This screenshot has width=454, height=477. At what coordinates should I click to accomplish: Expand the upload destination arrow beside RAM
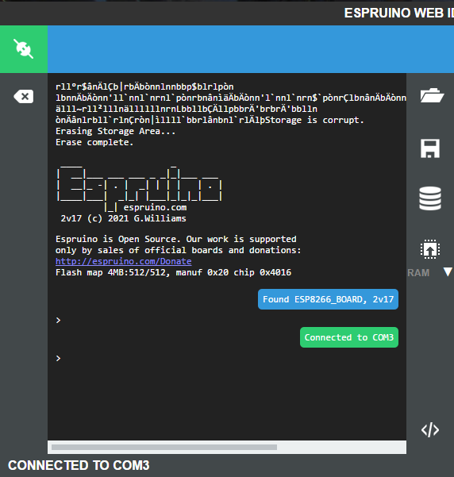point(448,272)
